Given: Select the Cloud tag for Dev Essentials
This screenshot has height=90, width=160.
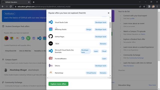Looking at the screenshot, I should pyautogui.click(x=104, y=51).
